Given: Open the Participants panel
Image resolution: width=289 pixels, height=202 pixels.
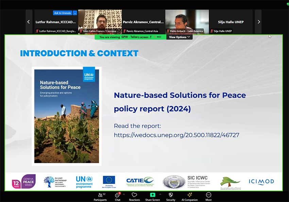Looking at the screenshot, I should click(x=100, y=196).
